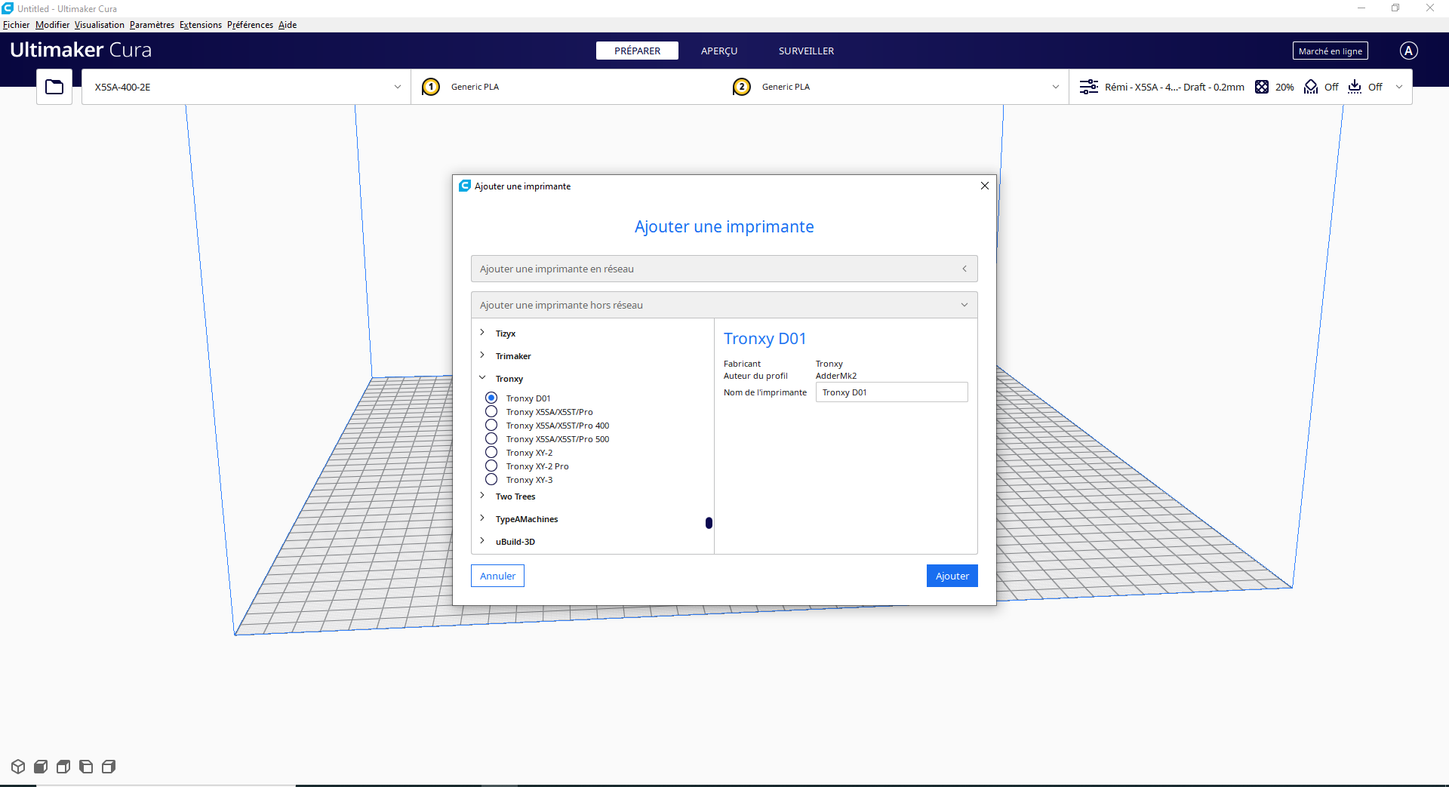Open print settings sliders icon
This screenshot has height=787, width=1449.
[1089, 87]
